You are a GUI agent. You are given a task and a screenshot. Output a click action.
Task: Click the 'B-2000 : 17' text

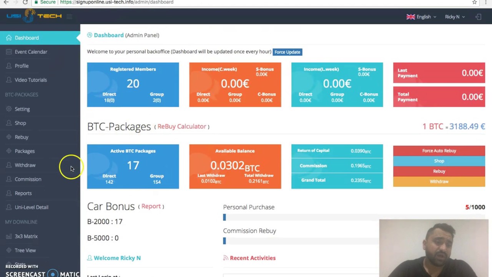105,222
